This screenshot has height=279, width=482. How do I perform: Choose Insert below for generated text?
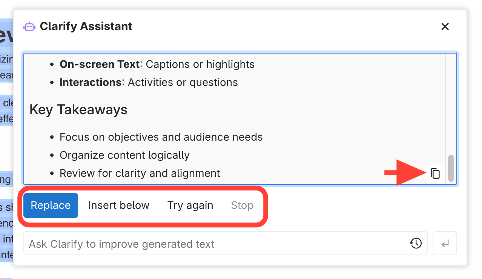[x=119, y=205]
